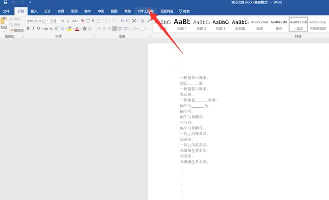The image size is (329, 200).
Task: Toggle character shading A icon
Action: 85,29
